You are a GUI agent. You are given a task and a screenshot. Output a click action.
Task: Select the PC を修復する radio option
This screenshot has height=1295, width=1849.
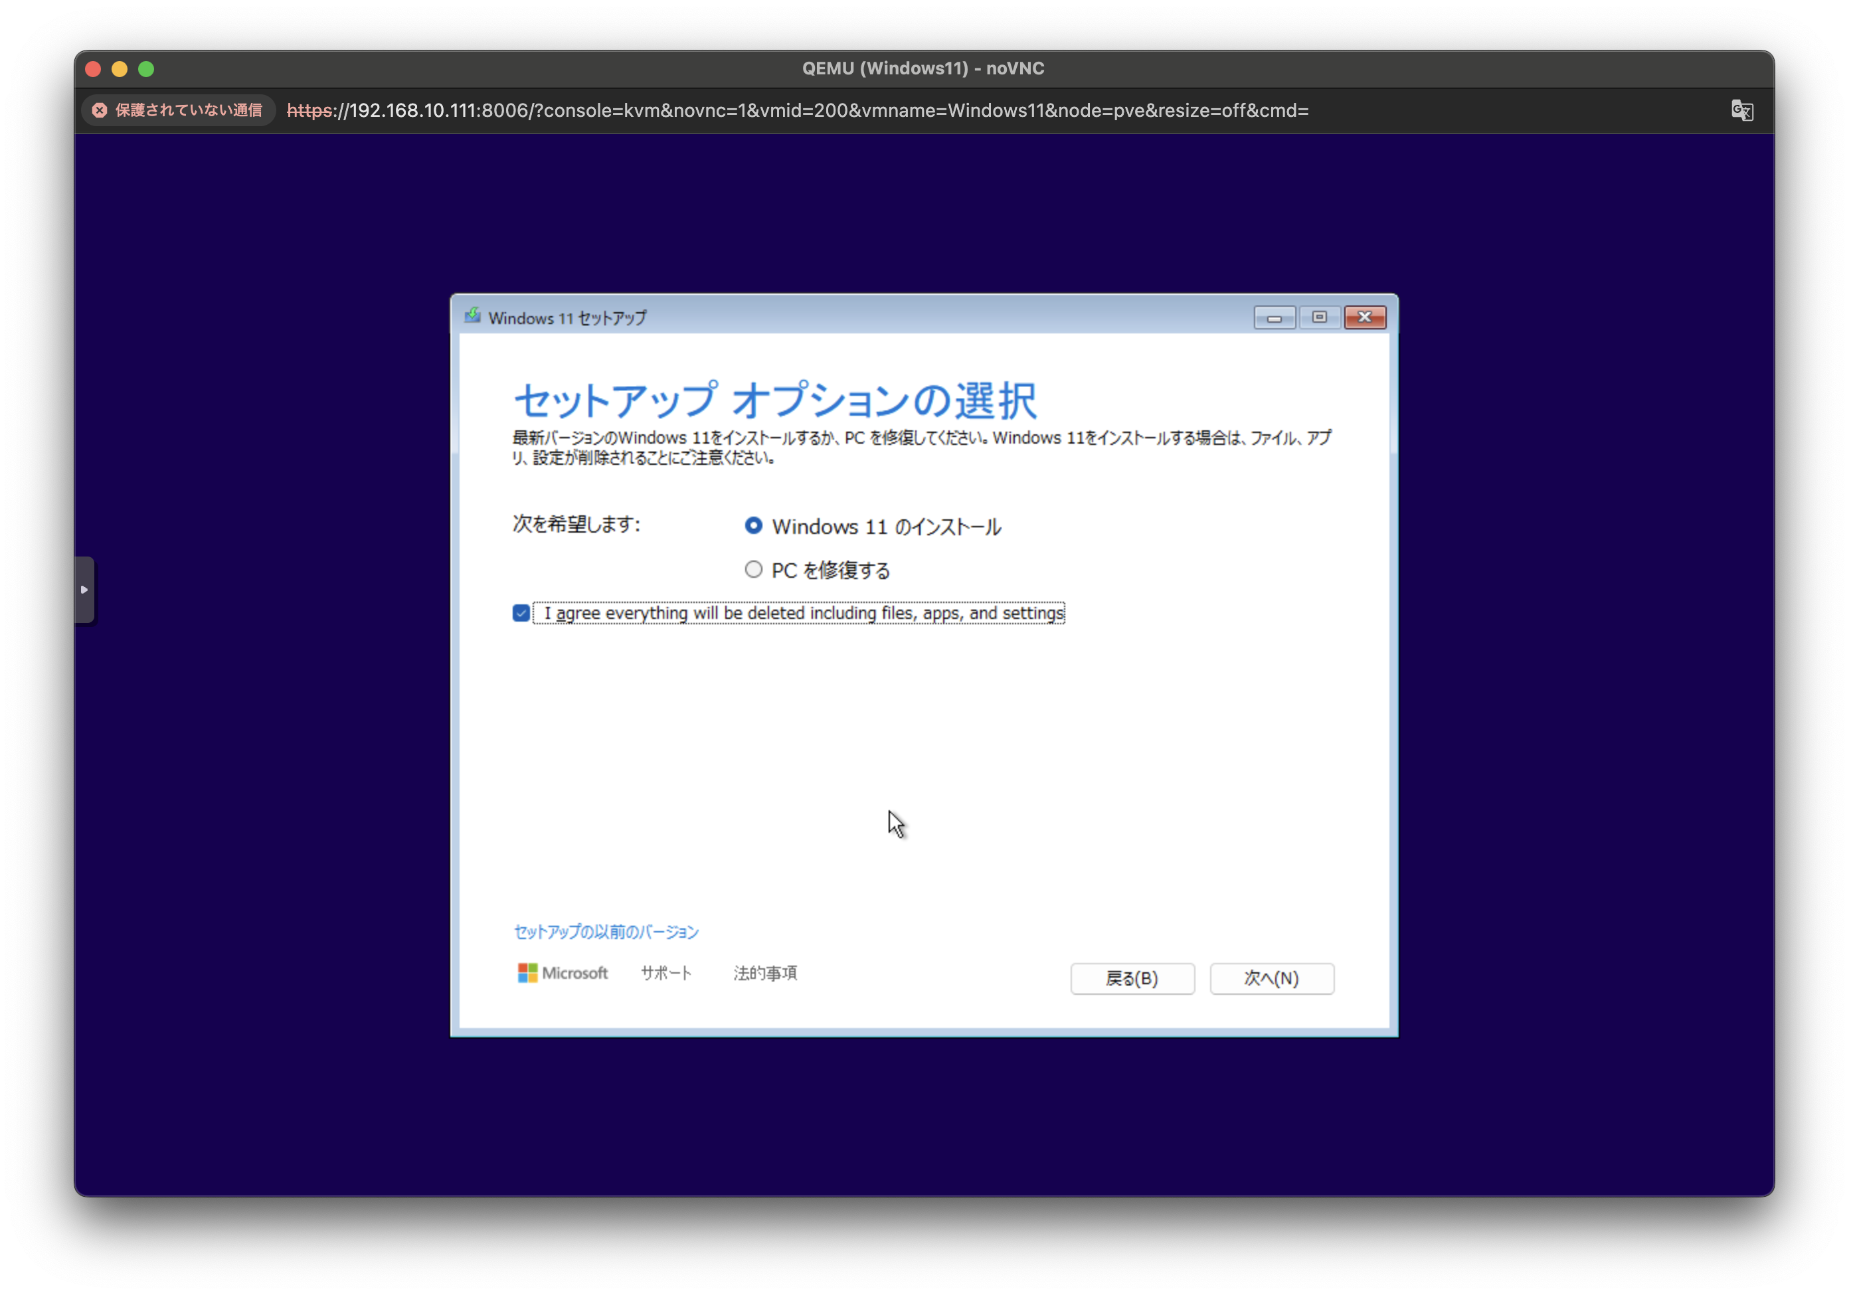coord(753,570)
